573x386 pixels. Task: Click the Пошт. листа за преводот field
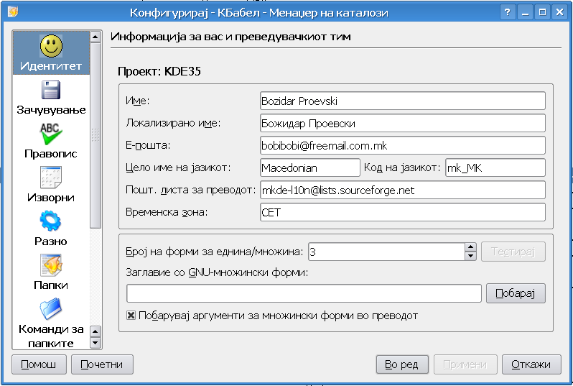[x=403, y=190]
